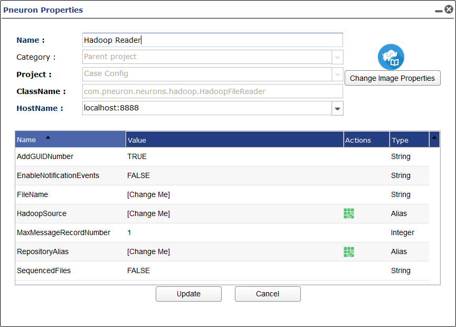Click the [Change Me] value of HadoopSource

pyautogui.click(x=148, y=213)
